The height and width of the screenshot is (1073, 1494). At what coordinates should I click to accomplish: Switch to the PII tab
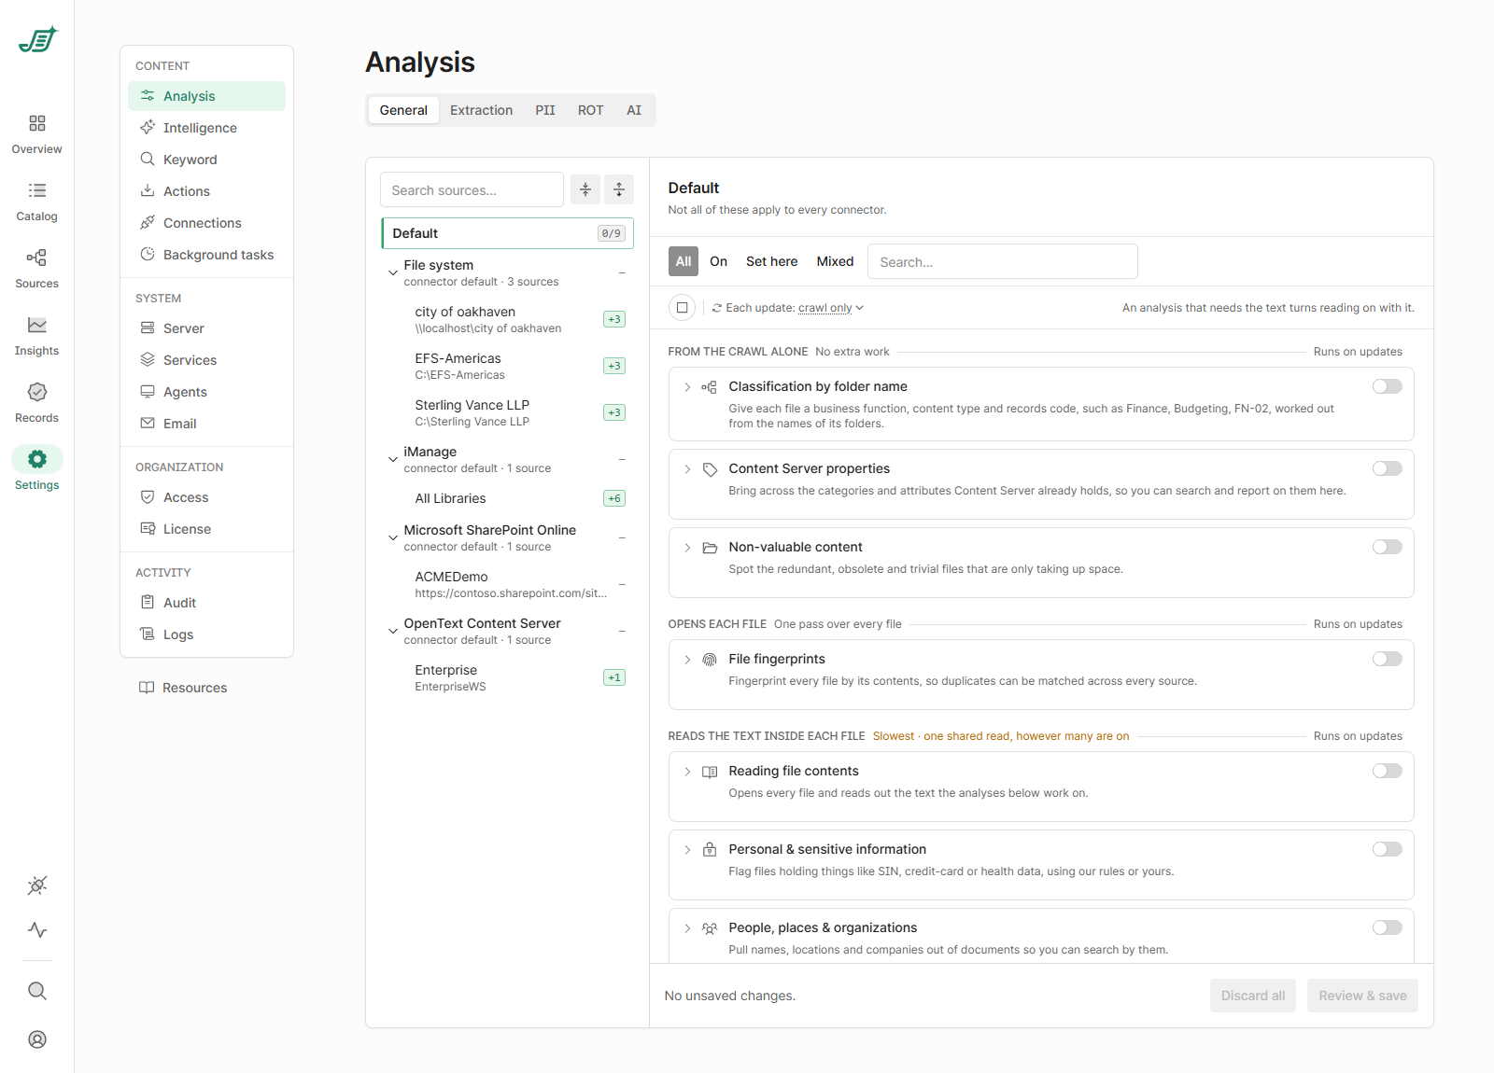545,110
